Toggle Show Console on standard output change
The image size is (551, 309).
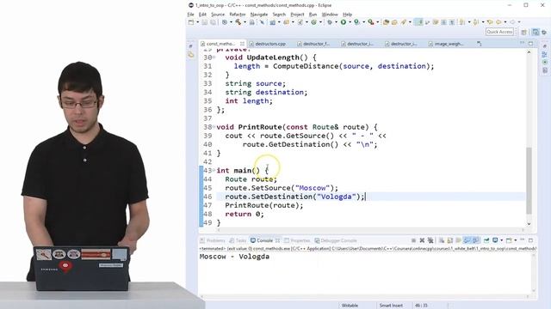point(467,240)
